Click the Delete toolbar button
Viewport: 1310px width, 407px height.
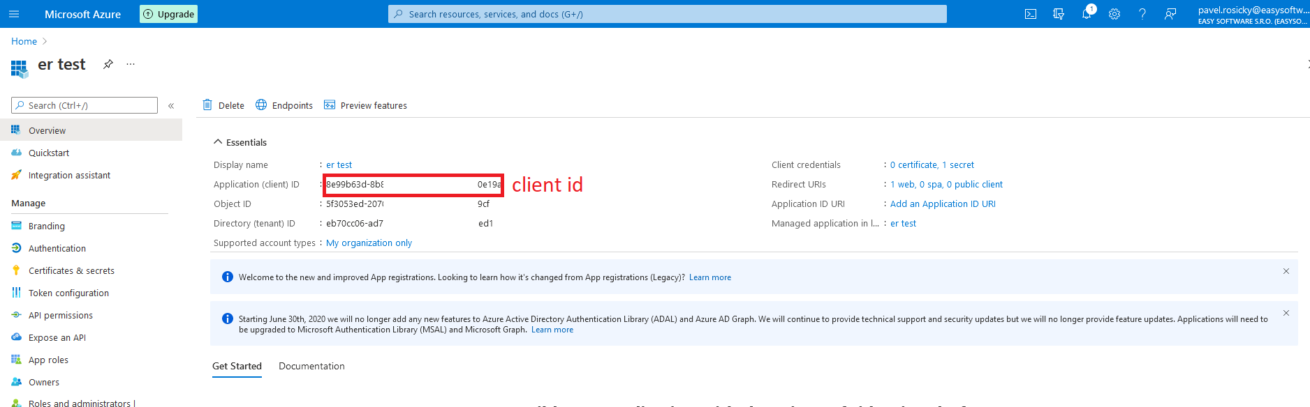tap(223, 105)
